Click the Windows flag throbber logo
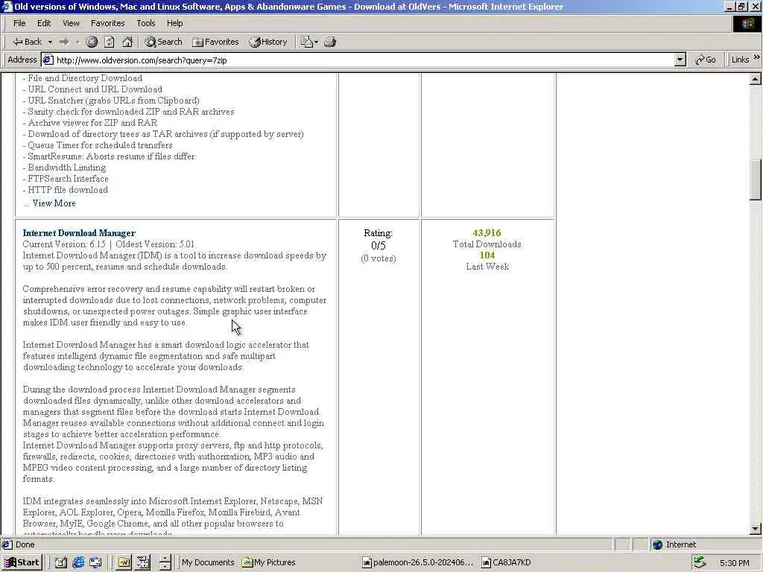763x572 pixels. [x=747, y=23]
